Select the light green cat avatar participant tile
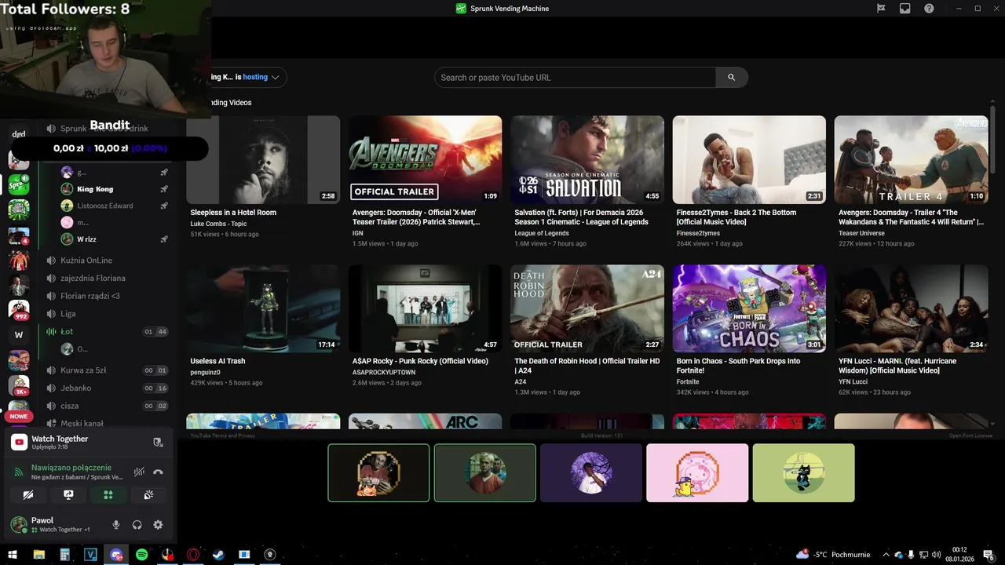Screen dimensions: 1005x565 coord(803,472)
